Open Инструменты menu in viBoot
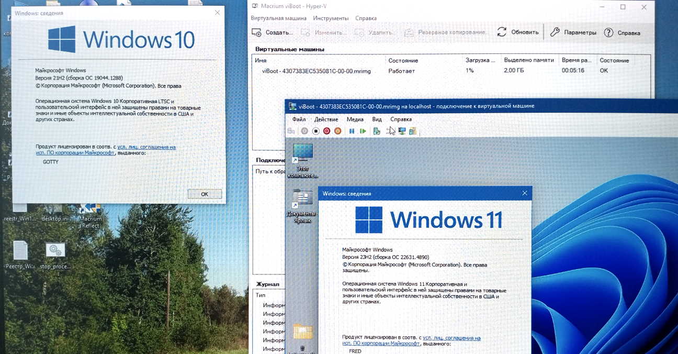 331,18
